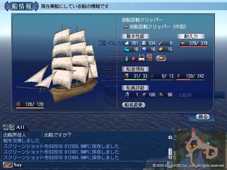
Task: Click the Say chat input field
Action: pos(94,165)
